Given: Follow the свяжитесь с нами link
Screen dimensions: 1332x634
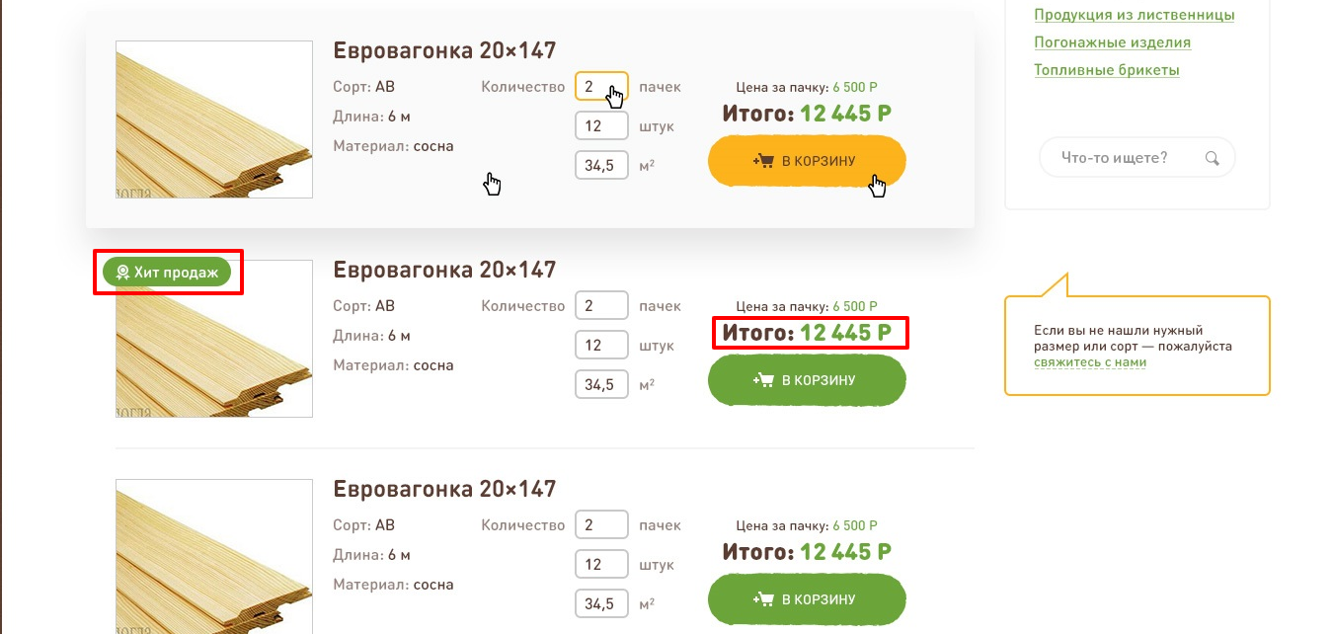Looking at the screenshot, I should (x=1090, y=362).
